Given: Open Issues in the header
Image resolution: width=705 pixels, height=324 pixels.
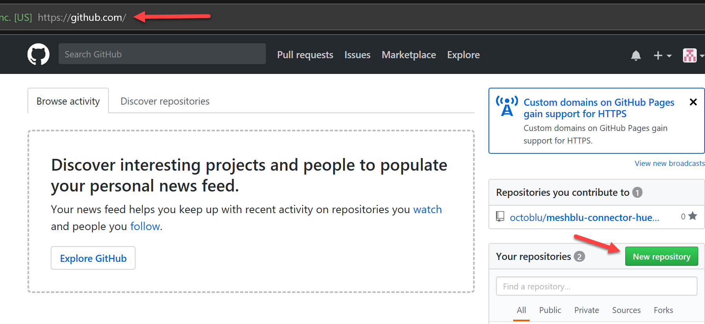Looking at the screenshot, I should click(357, 55).
